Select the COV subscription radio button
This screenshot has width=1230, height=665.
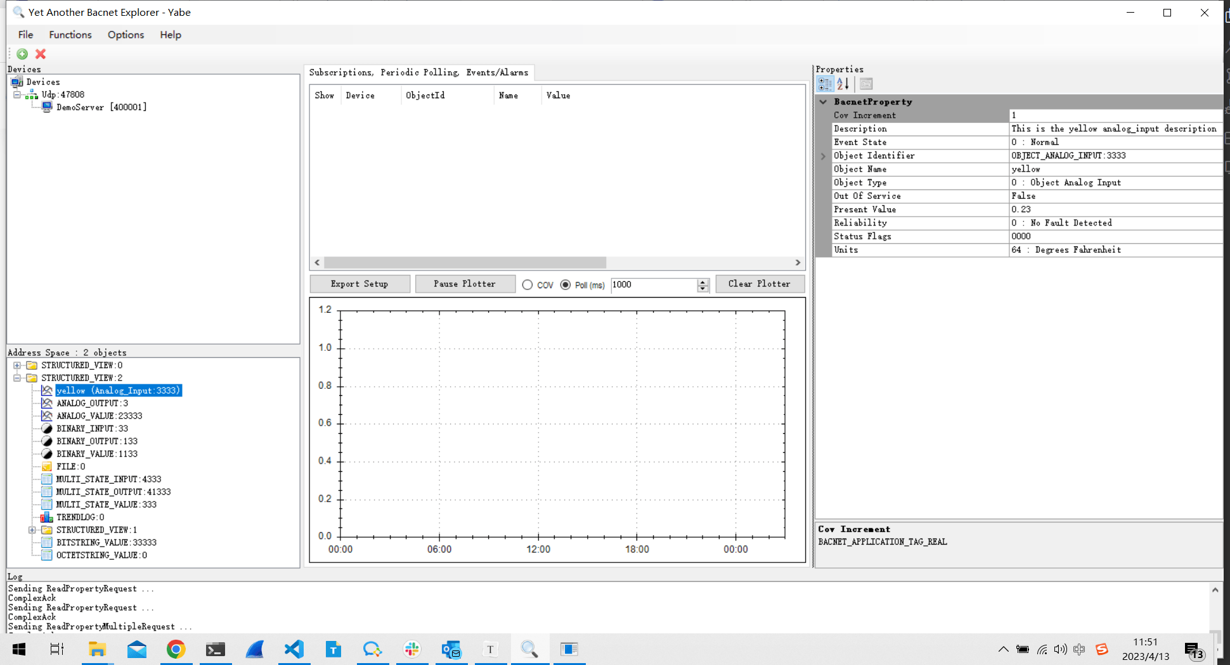point(527,285)
